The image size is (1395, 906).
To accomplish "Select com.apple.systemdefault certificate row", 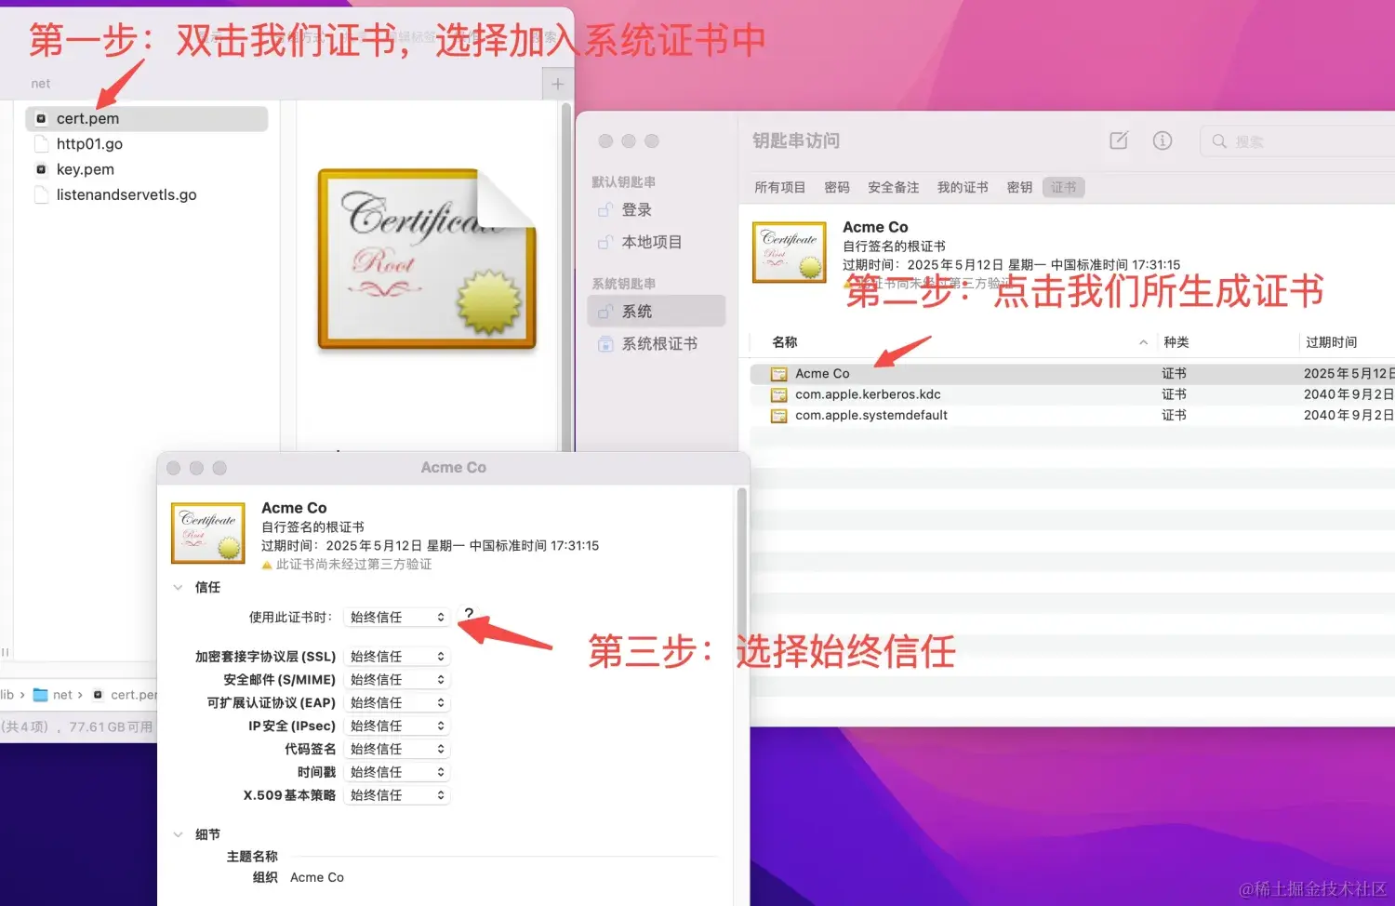I will pyautogui.click(x=1072, y=415).
